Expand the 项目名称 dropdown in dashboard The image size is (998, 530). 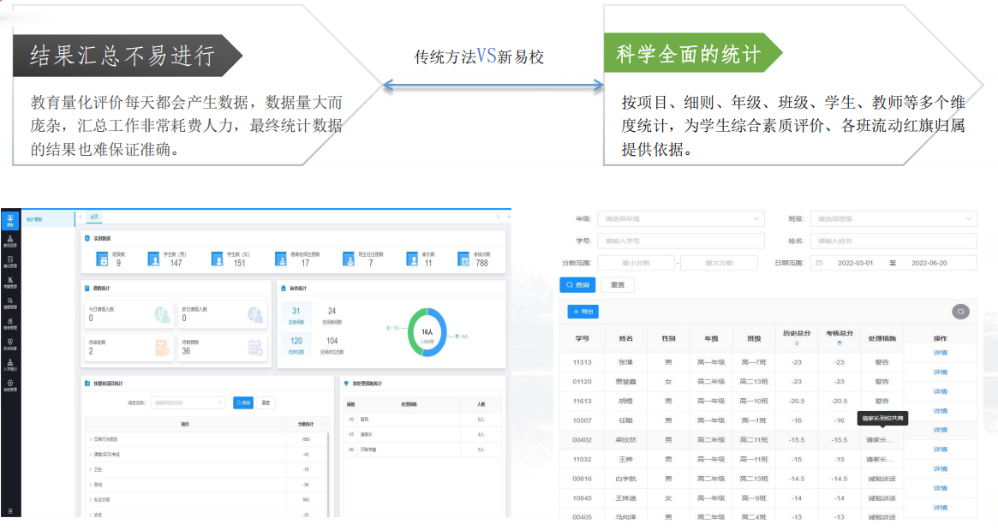coord(188,402)
